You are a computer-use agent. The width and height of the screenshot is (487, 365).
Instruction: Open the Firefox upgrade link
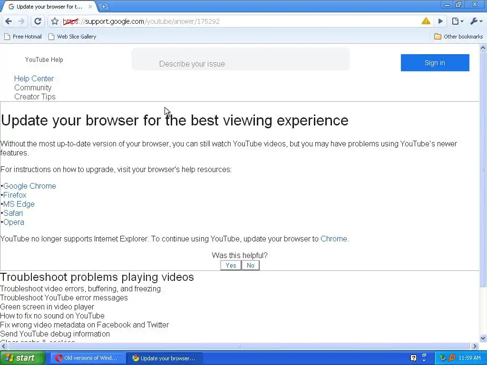[15, 195]
